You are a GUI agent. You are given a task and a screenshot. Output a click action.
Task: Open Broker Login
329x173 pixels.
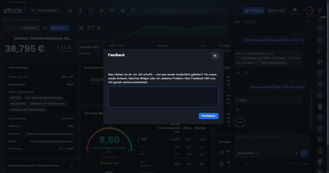(x=276, y=10)
